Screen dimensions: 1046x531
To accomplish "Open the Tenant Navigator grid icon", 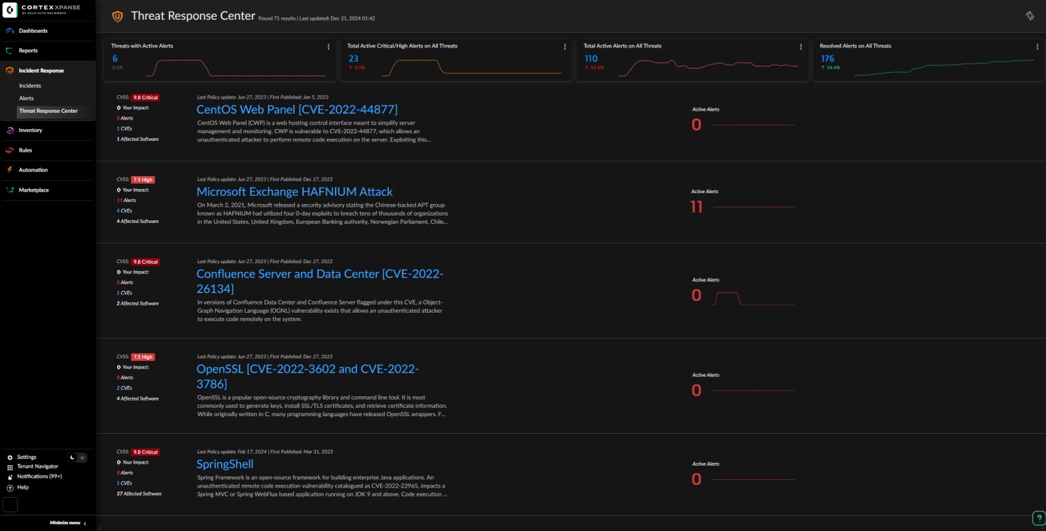I will pyautogui.click(x=10, y=467).
